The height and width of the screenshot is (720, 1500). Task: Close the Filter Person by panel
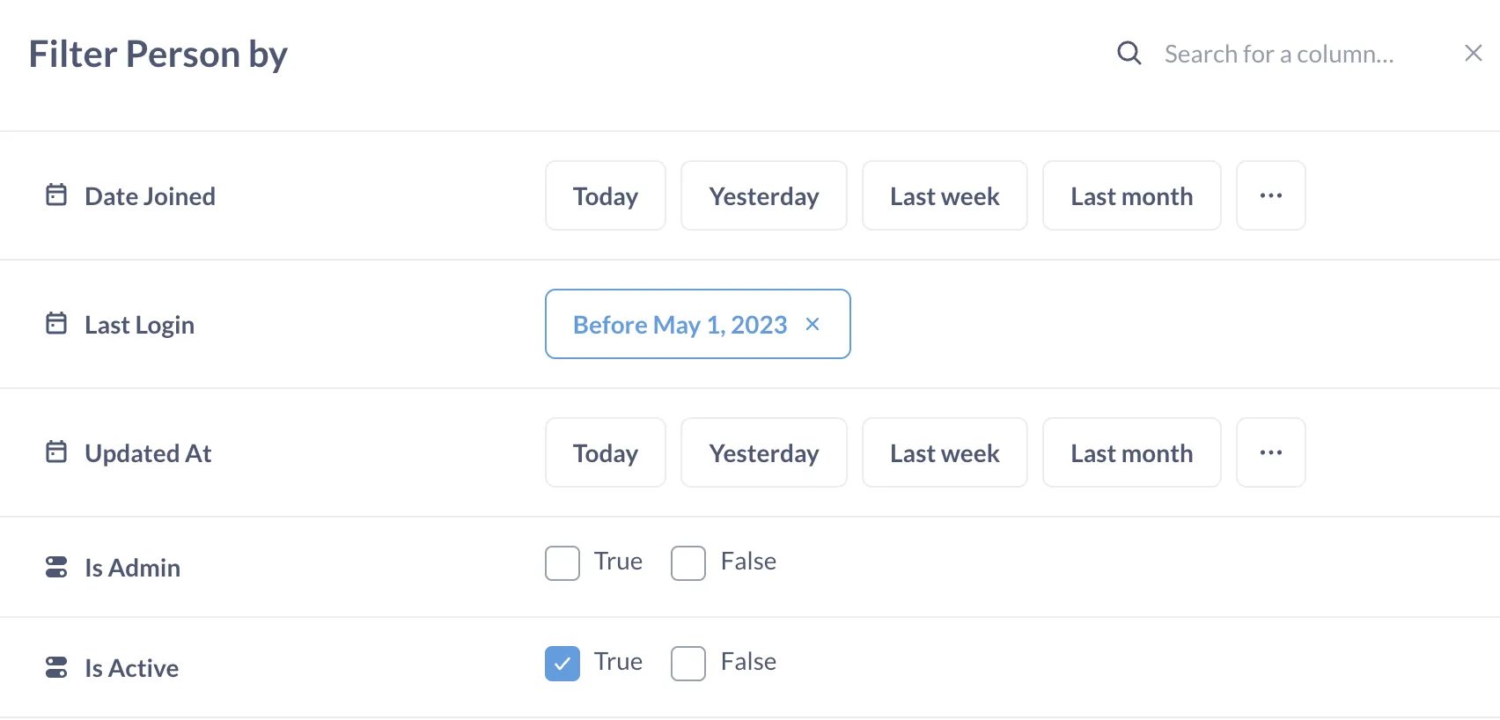[x=1473, y=53]
